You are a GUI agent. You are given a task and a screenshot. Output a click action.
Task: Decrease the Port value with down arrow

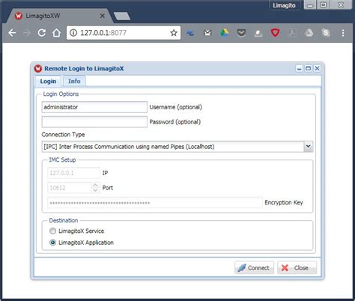click(x=95, y=190)
